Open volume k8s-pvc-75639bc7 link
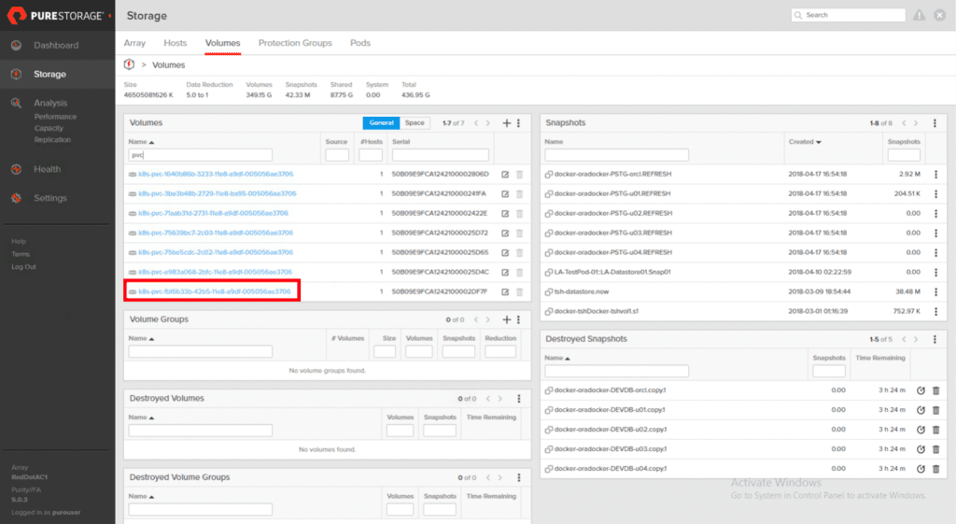The height and width of the screenshot is (524, 956). 216,233
